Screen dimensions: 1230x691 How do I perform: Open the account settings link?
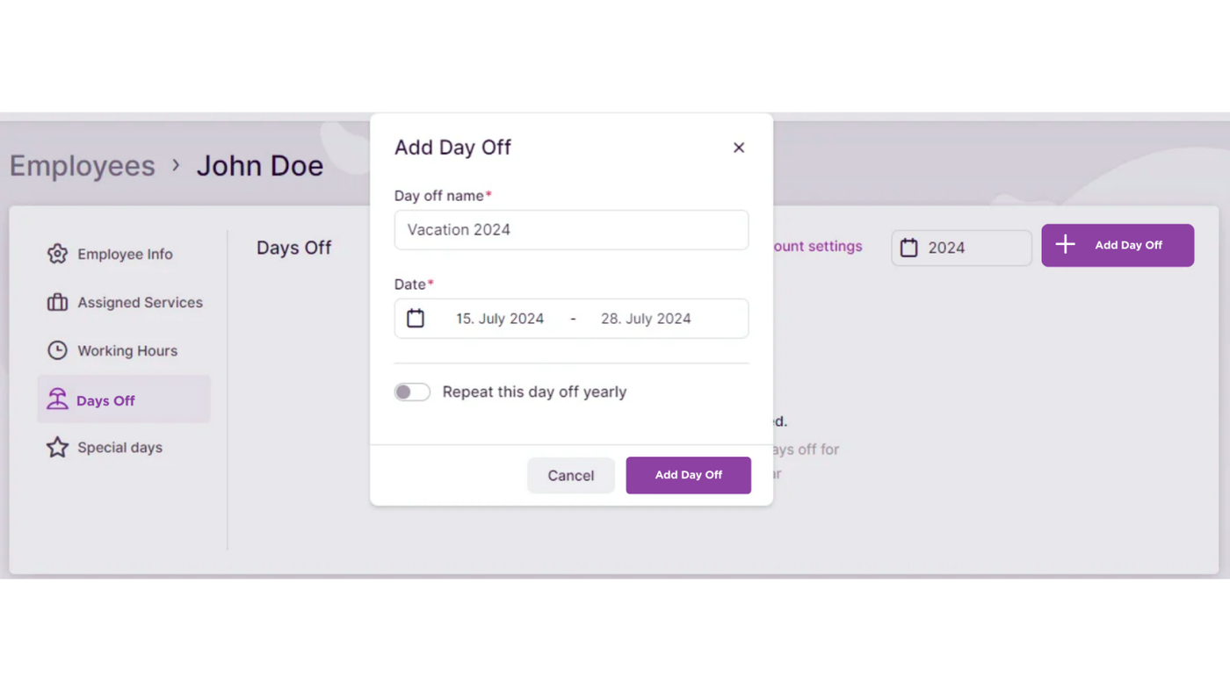817,247
